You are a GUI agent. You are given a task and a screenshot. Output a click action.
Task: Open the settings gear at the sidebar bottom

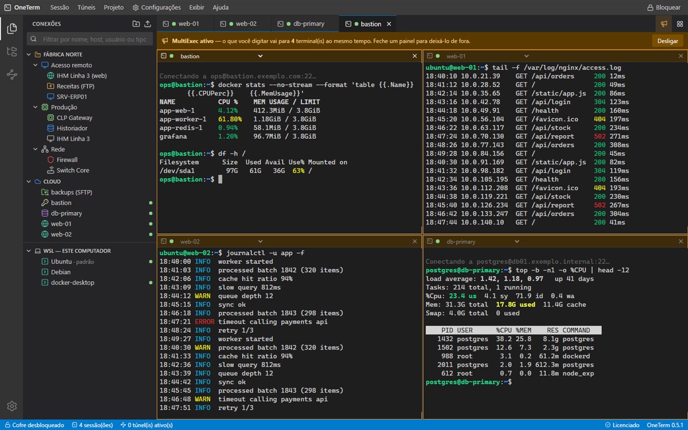(x=11, y=406)
